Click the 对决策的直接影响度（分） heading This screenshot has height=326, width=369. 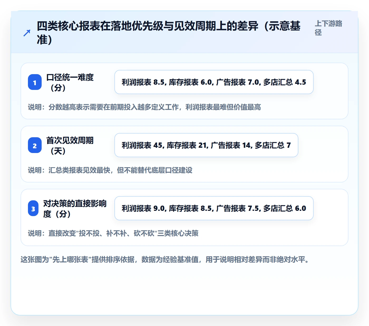pos(75,208)
